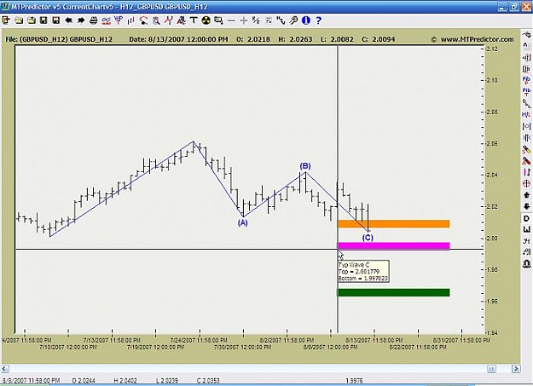Click the (A) wave label on chart
This screenshot has width=533, height=386.
[x=243, y=223]
